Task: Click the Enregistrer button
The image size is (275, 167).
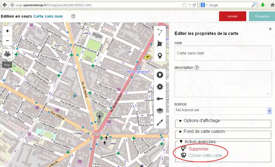Action: click(262, 16)
